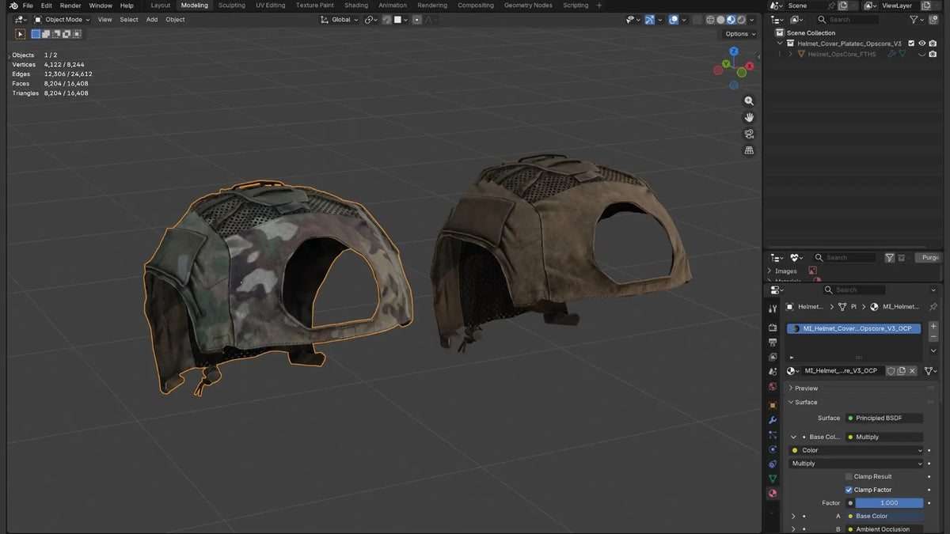Open the viewport Options dropdown

coord(741,34)
